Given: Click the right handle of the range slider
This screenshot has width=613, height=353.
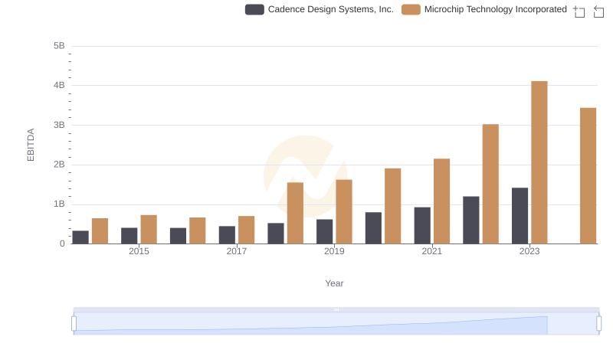Looking at the screenshot, I should pos(599,324).
